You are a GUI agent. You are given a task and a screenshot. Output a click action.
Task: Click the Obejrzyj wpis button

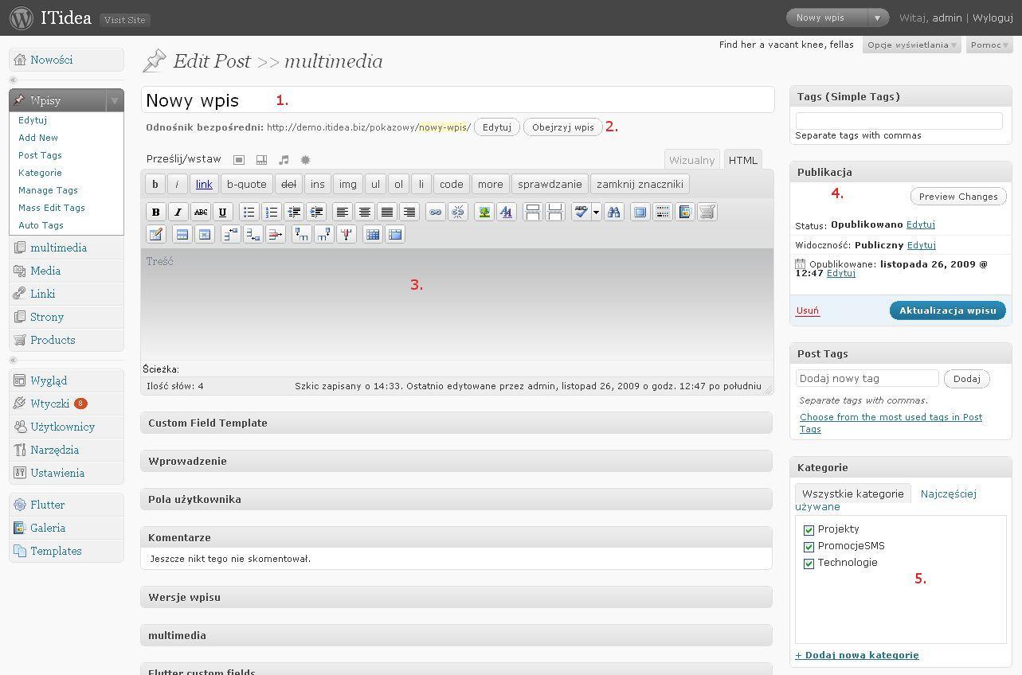coord(563,127)
